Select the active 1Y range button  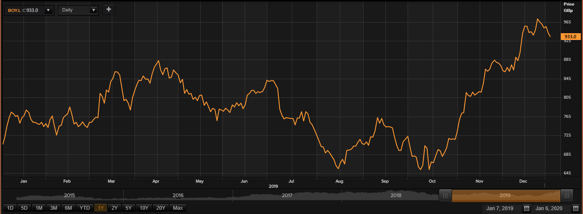(x=101, y=208)
